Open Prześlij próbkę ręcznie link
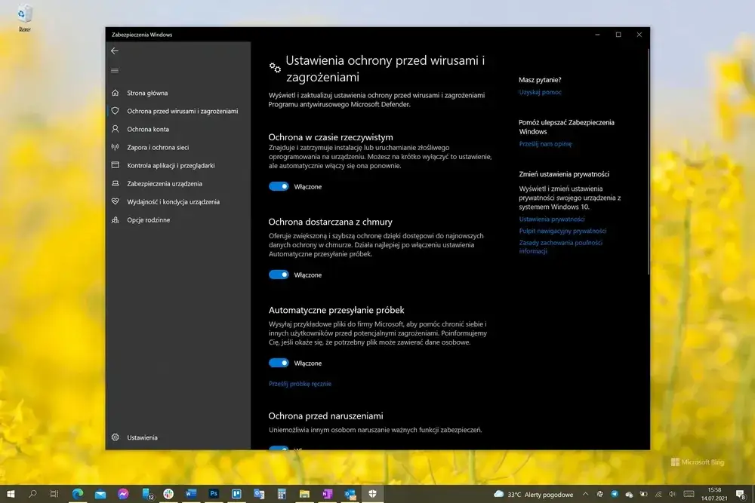 302,383
